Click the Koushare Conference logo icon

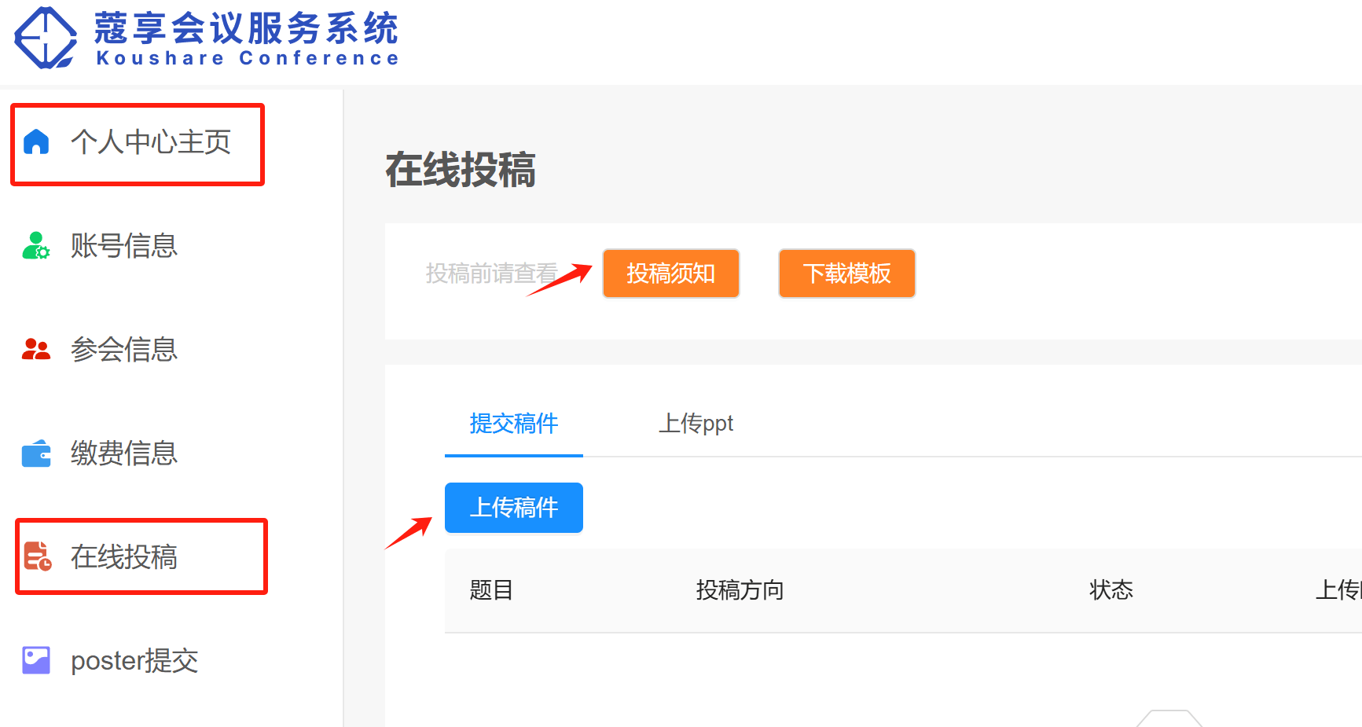tap(46, 38)
